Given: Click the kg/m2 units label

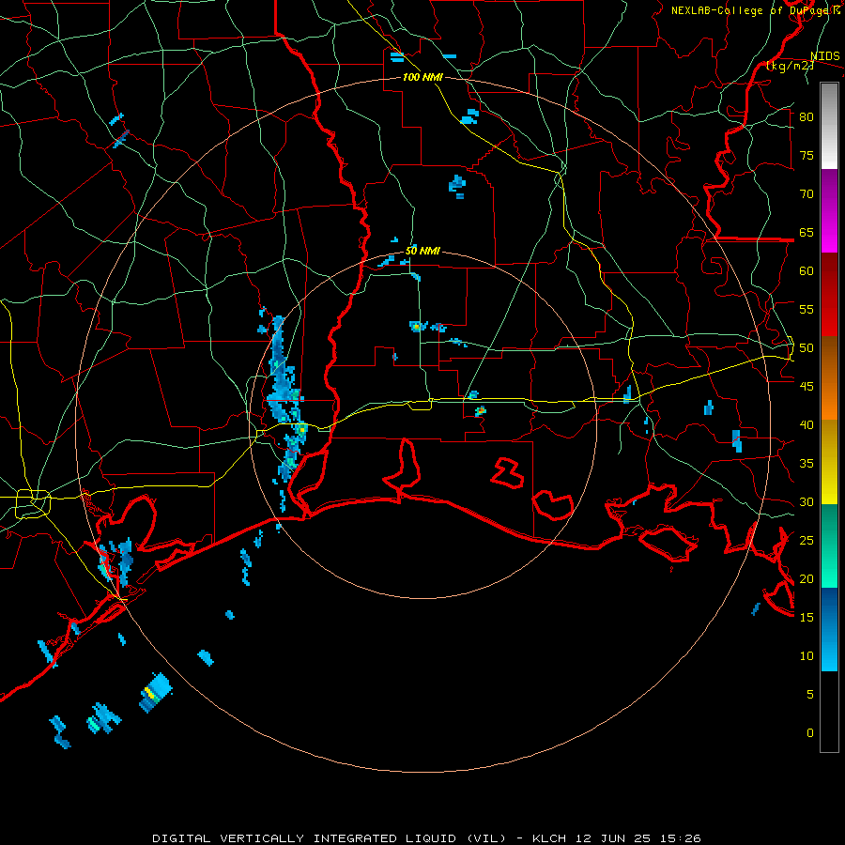Looking at the screenshot, I should tap(790, 66).
